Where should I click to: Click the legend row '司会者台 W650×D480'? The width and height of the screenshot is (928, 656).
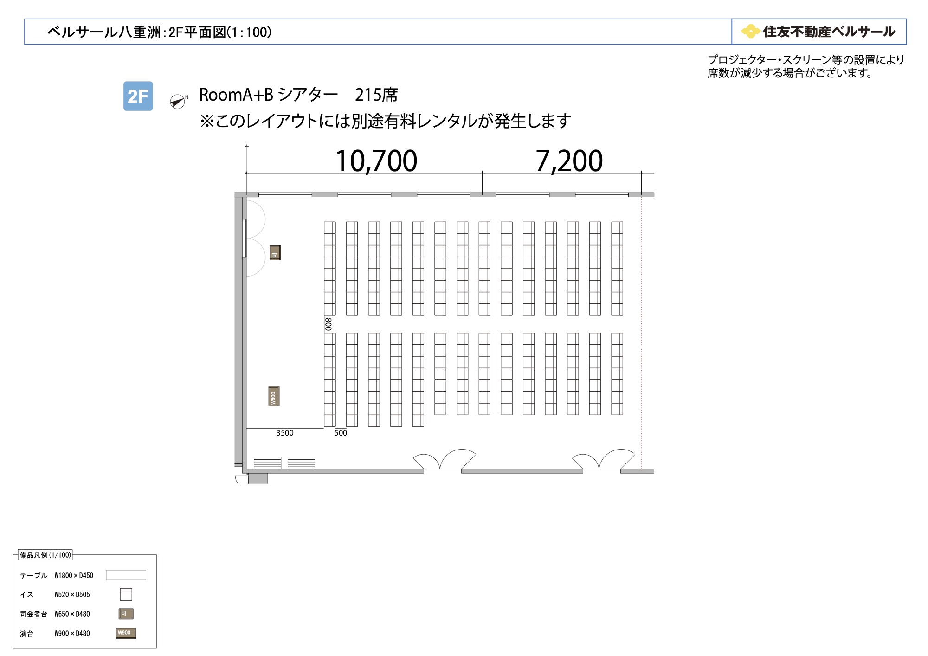pyautogui.click(x=55, y=614)
